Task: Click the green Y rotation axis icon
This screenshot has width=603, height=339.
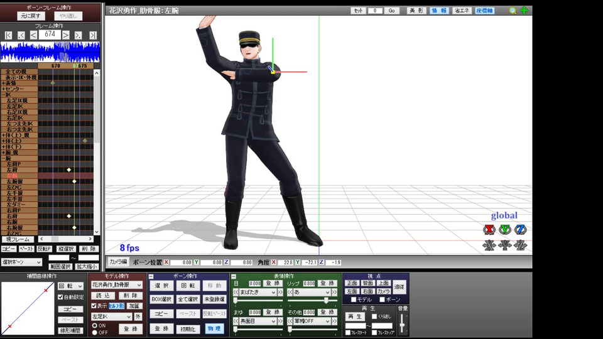Action: [x=504, y=230]
